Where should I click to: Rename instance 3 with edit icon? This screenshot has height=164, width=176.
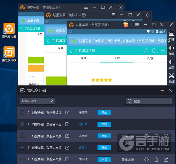click(67, 147)
